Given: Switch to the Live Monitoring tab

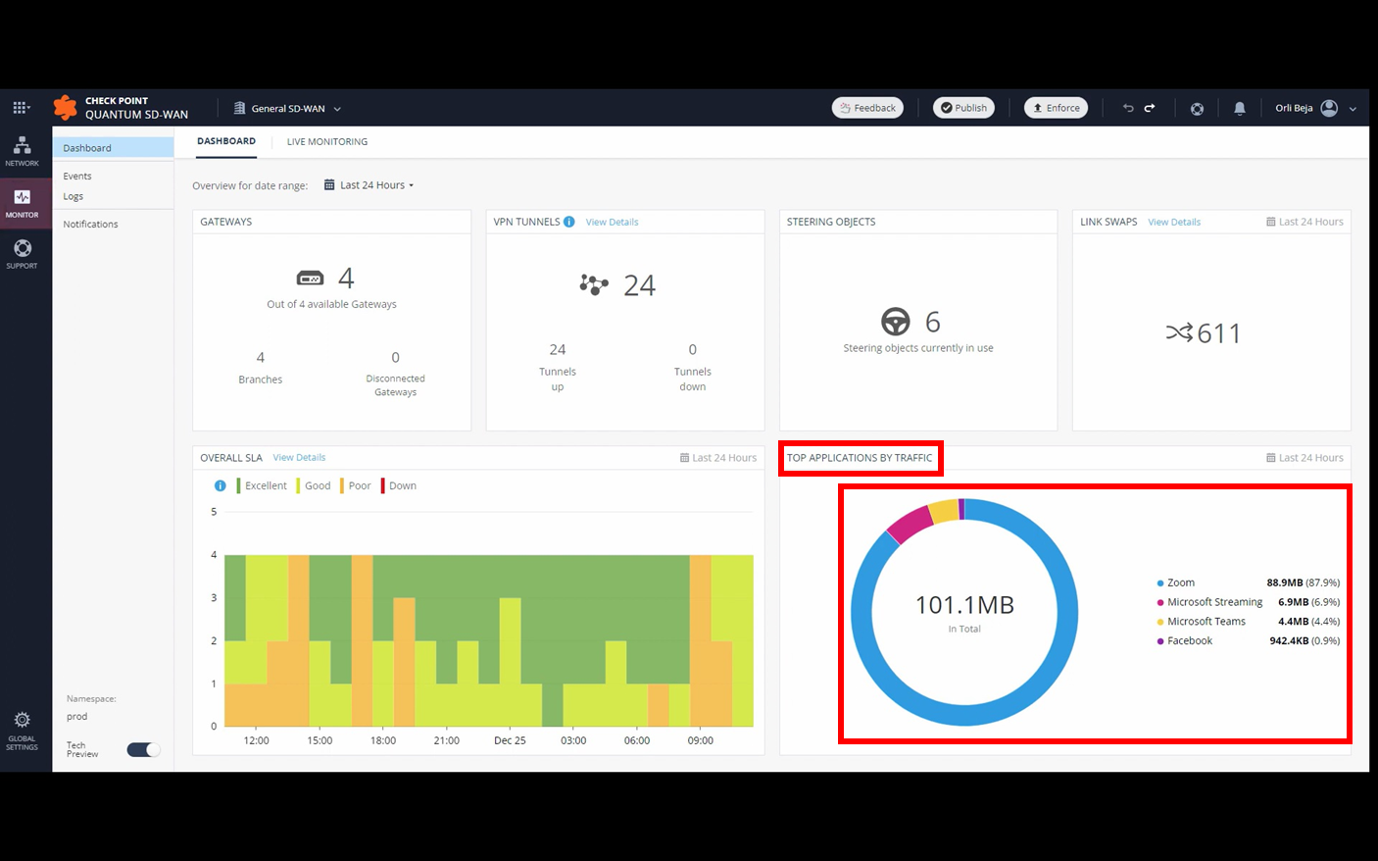Looking at the screenshot, I should tap(327, 142).
